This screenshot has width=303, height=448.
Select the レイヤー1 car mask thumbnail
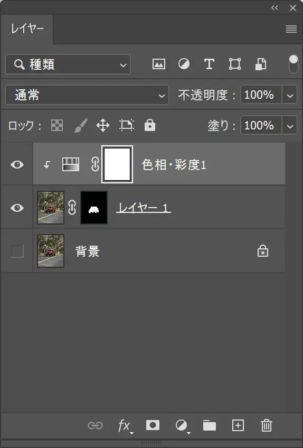click(94, 208)
